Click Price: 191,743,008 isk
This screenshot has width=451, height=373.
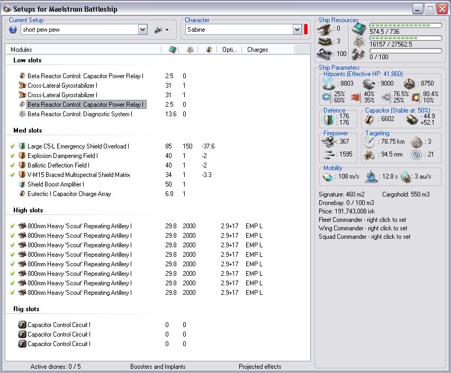click(x=347, y=211)
